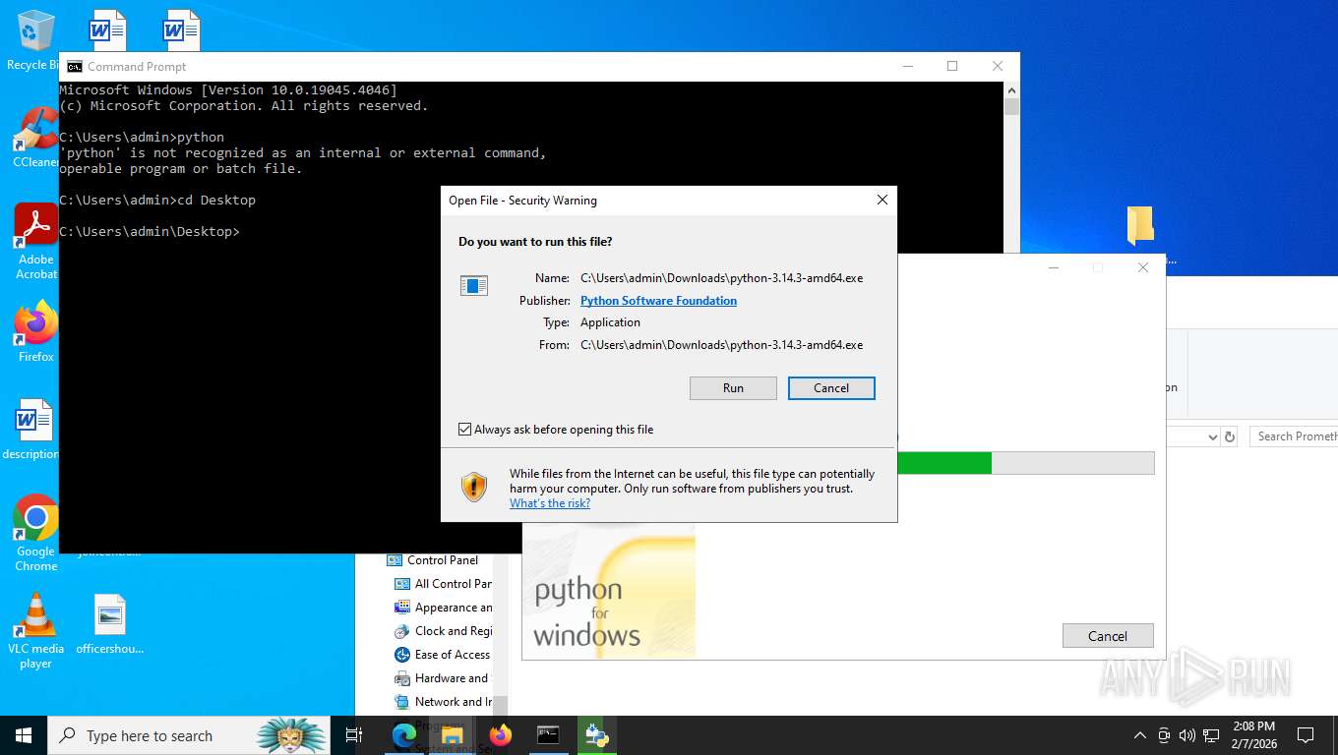The width and height of the screenshot is (1338, 755).
Task: Click the Command Prompt scrollbar up arrow
Action: pos(1011,89)
